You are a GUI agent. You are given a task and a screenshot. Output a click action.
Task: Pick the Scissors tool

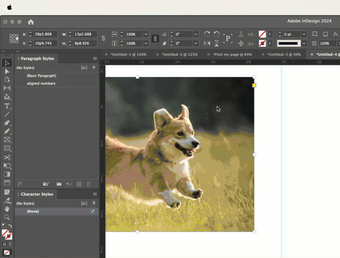pos(7,157)
